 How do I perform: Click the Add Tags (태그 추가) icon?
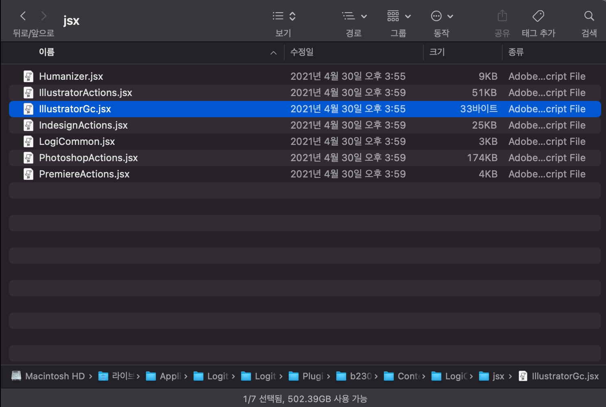point(538,16)
